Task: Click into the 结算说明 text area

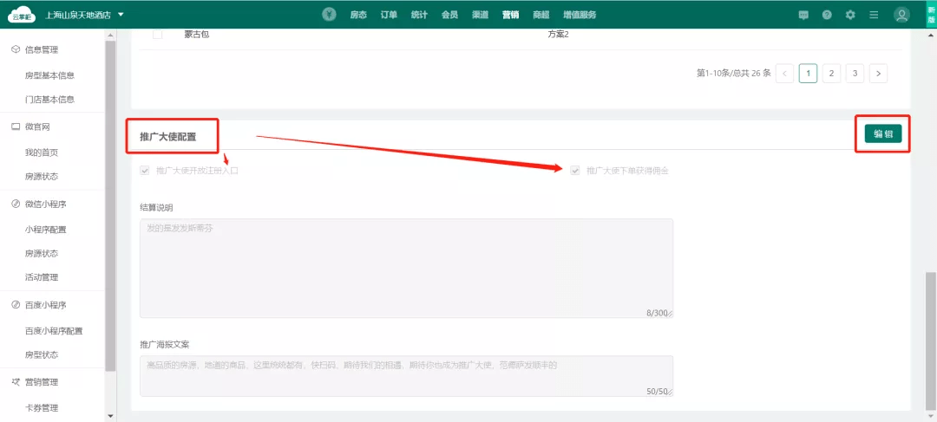Action: tap(406, 268)
